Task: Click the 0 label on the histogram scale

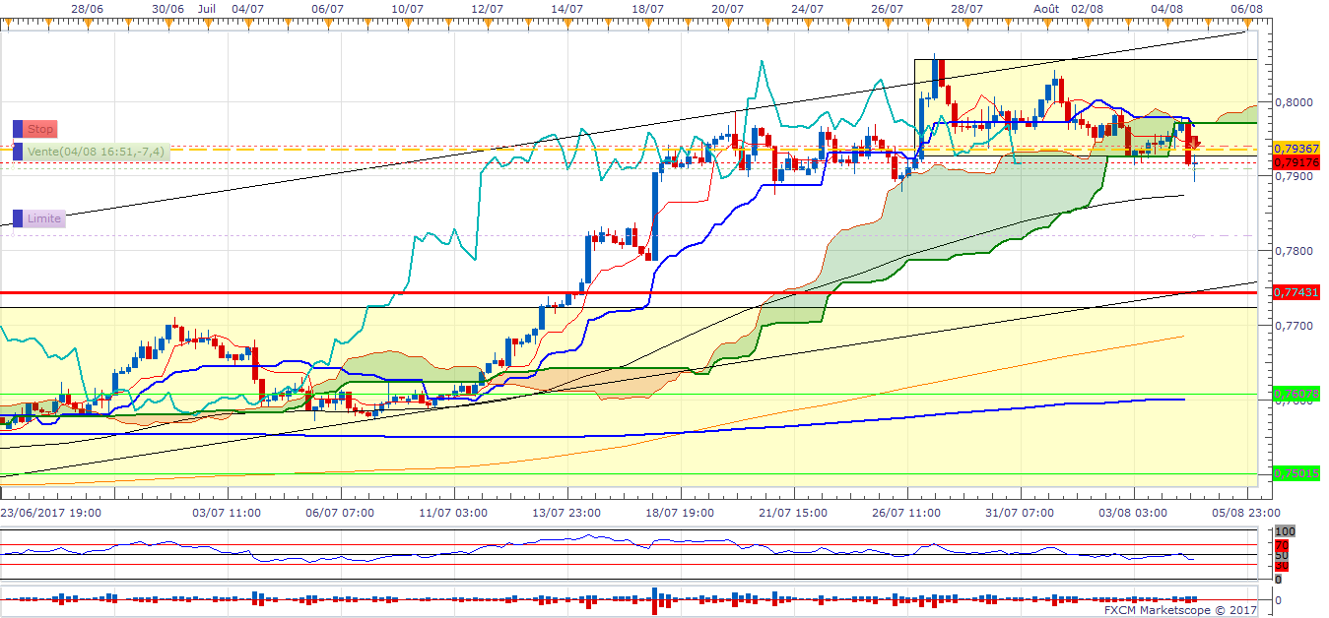Action: [1279, 599]
